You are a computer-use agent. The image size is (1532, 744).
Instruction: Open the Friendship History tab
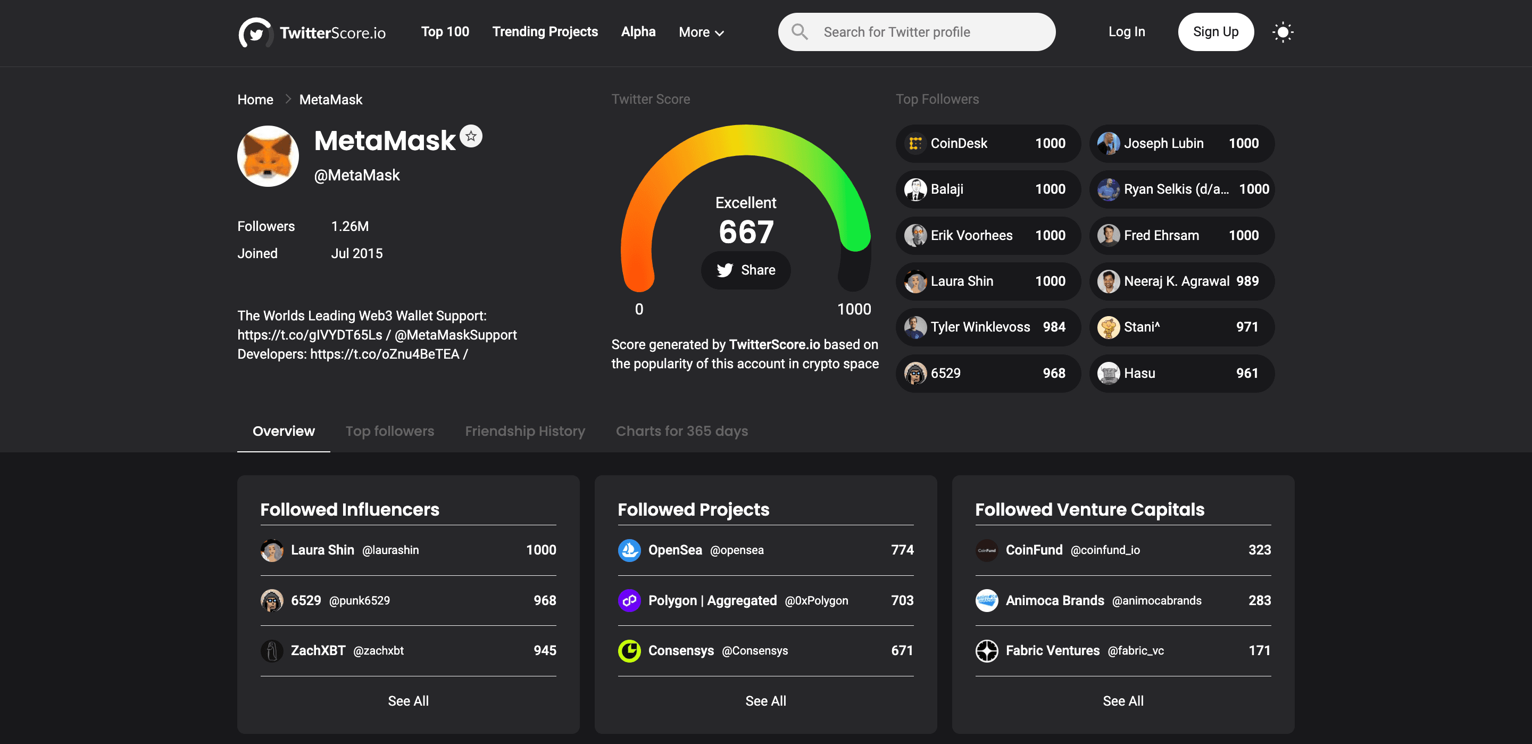tap(525, 431)
